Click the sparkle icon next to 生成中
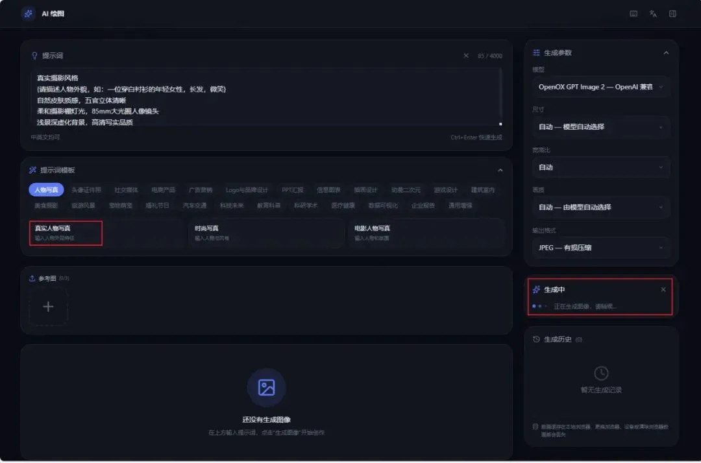 pos(537,290)
